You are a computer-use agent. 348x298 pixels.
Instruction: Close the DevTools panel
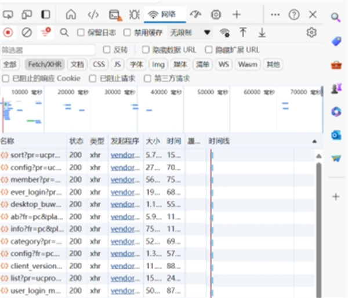coord(313,14)
